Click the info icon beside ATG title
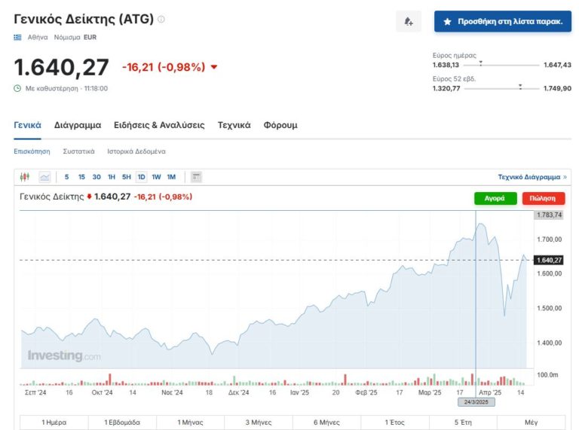Image resolution: width=579 pixels, height=430 pixels. 161,20
